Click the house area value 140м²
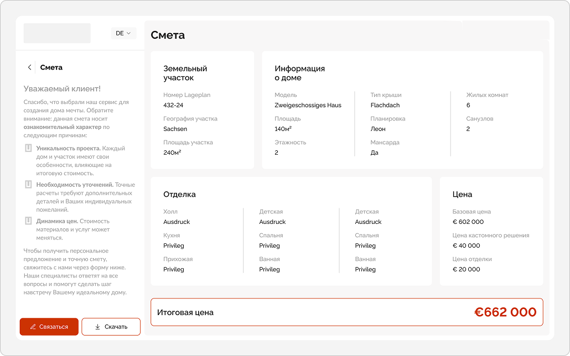 tap(283, 129)
